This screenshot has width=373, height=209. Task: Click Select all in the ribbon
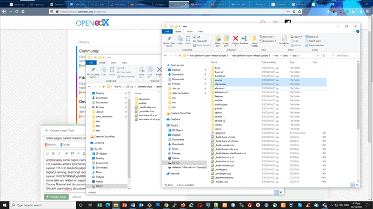coord(311,37)
